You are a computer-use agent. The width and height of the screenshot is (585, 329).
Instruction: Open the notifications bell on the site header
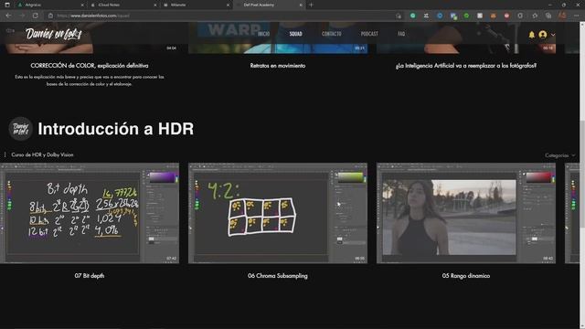[x=532, y=35]
